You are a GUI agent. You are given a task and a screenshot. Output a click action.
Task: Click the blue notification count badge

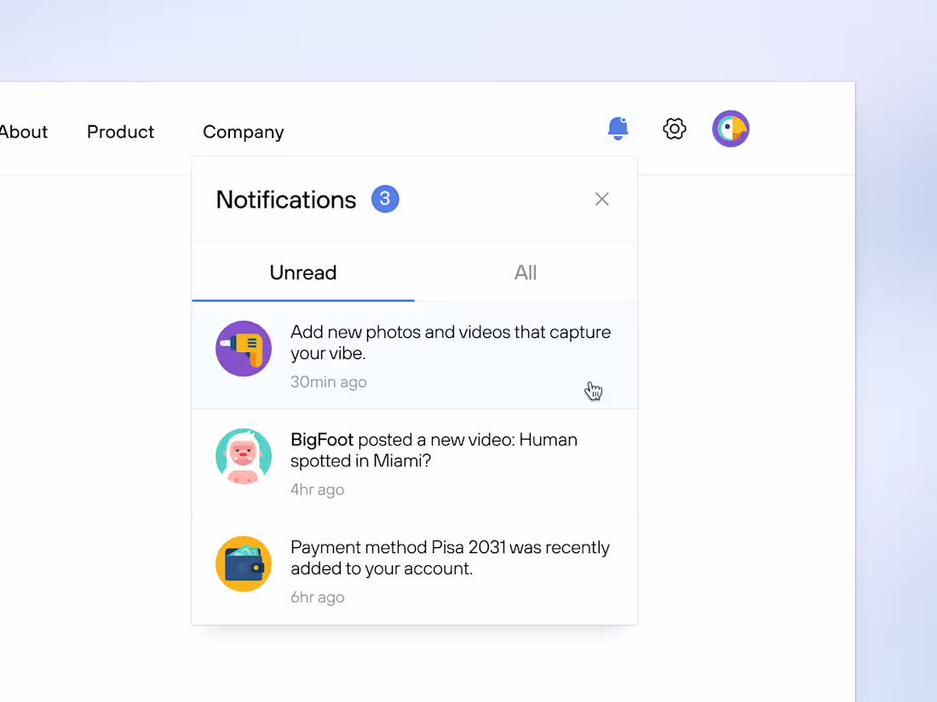(x=385, y=198)
